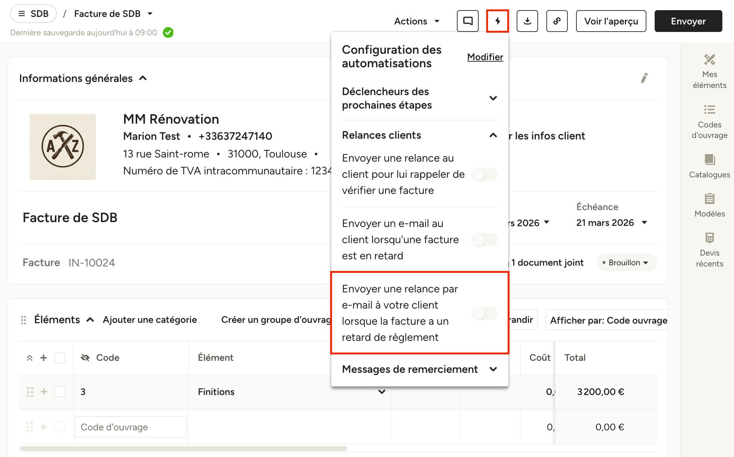Open the Actions dropdown
734x457 pixels.
click(x=417, y=21)
